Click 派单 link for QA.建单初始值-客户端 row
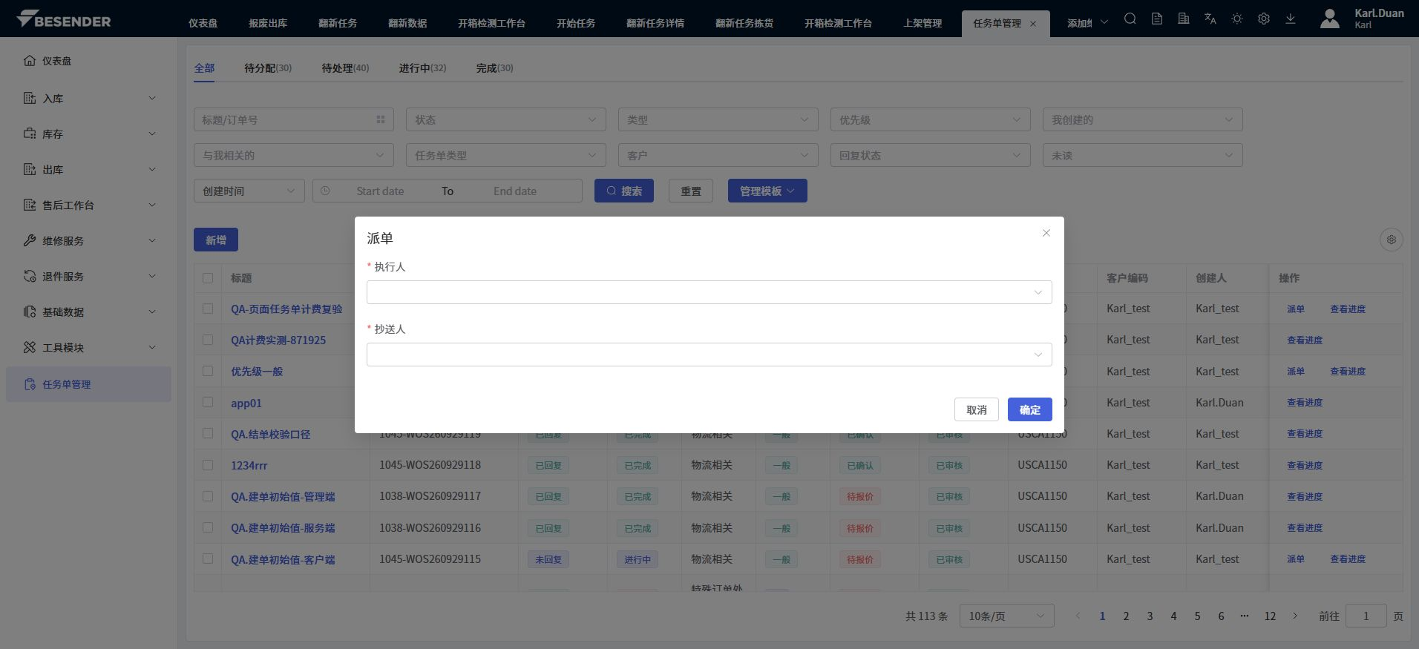Viewport: 1419px width, 649px height. click(x=1296, y=559)
